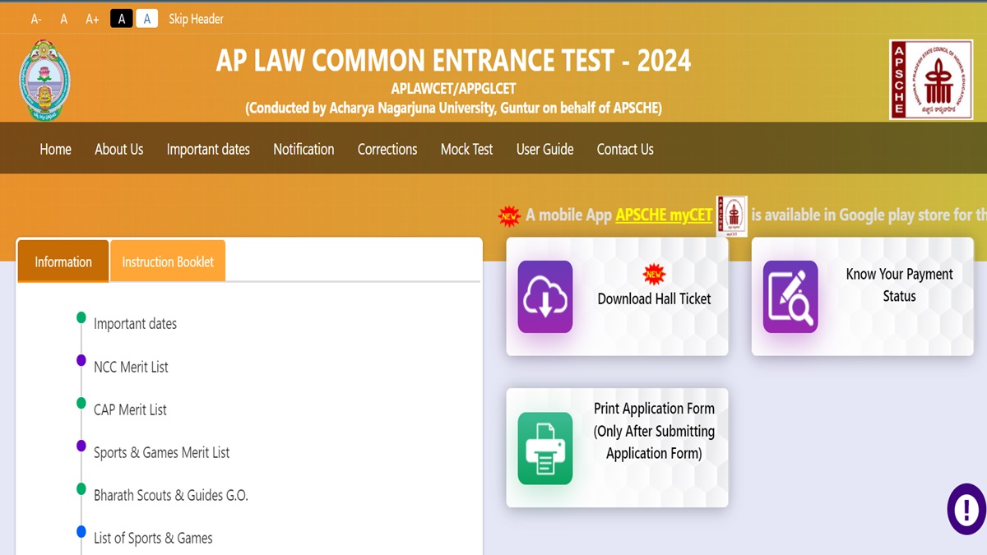This screenshot has height=555, width=987.
Task: Click the purple cloud download icon
Action: click(x=545, y=297)
